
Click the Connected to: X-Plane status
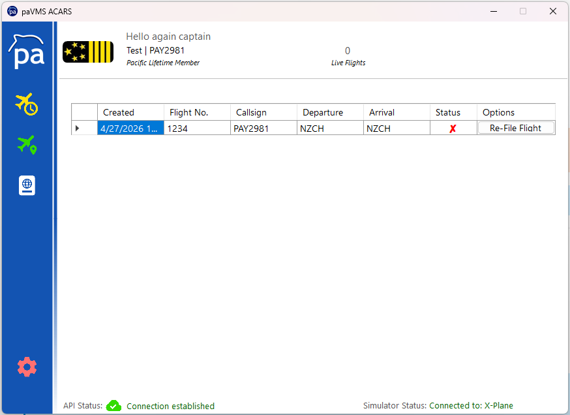point(471,406)
